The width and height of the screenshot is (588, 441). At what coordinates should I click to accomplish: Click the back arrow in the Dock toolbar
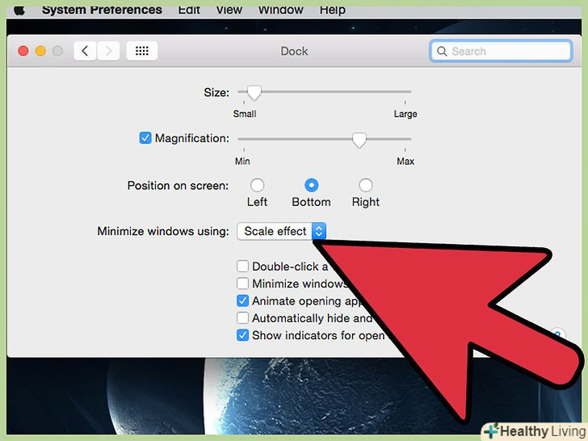coord(85,51)
